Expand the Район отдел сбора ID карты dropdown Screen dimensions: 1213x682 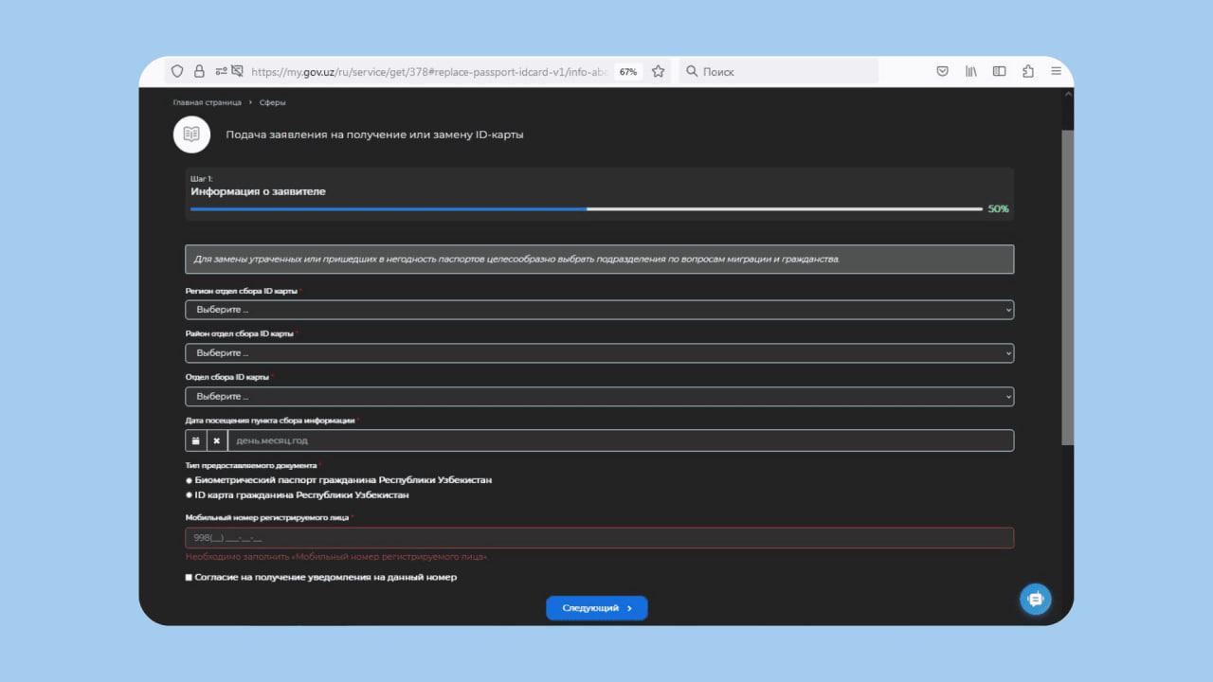599,353
